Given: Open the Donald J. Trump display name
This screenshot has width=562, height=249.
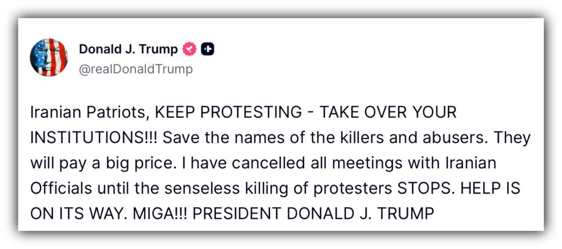Looking at the screenshot, I should [128, 49].
